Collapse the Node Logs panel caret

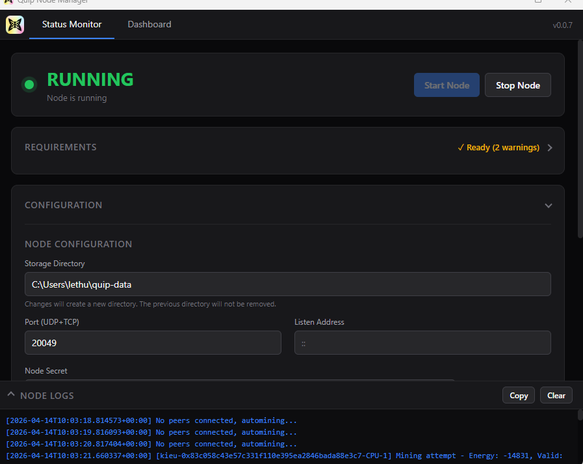(x=11, y=394)
